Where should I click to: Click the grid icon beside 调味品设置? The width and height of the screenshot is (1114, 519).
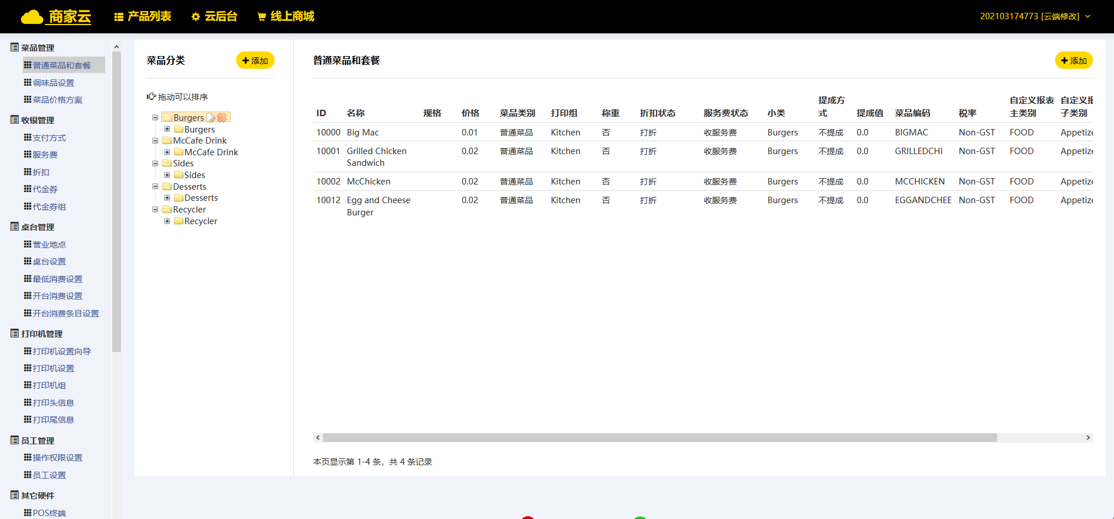[x=27, y=83]
